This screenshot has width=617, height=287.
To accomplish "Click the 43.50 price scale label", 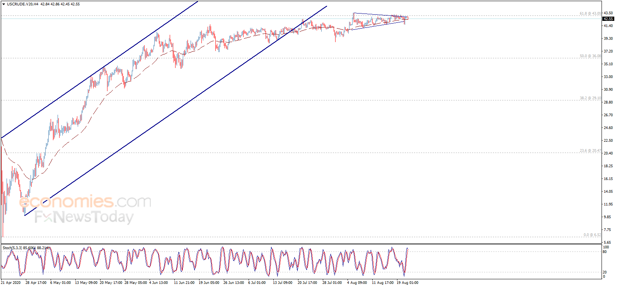I will pyautogui.click(x=608, y=13).
